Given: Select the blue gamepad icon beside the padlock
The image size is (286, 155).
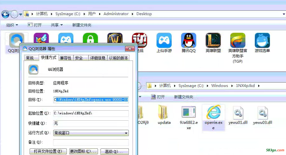Looking at the screenshot, I should [66, 38].
